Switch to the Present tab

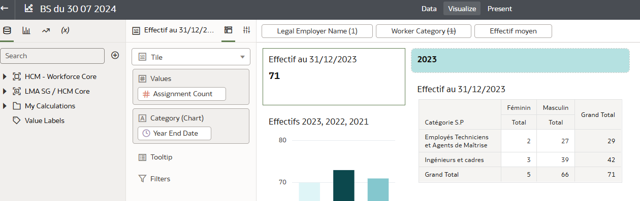pos(500,9)
